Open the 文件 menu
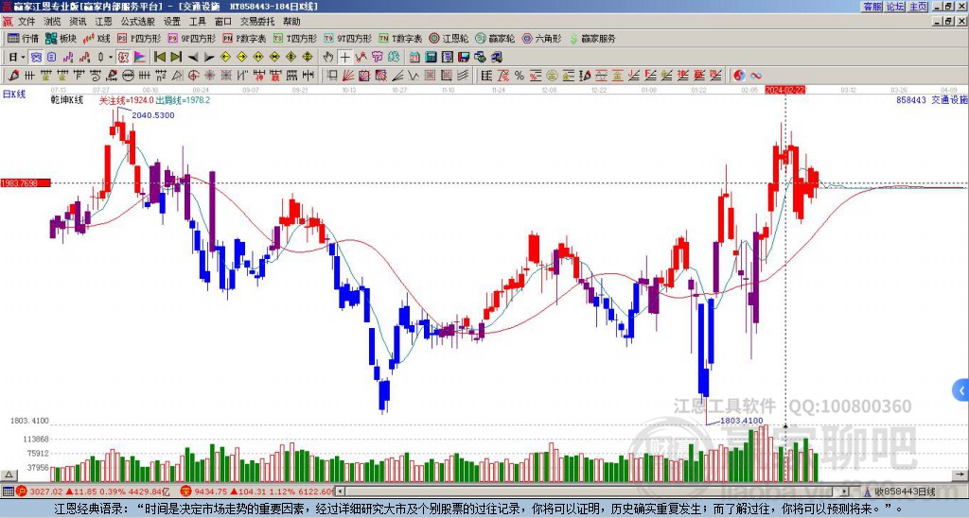Image resolution: width=969 pixels, height=518 pixels. click(26, 22)
